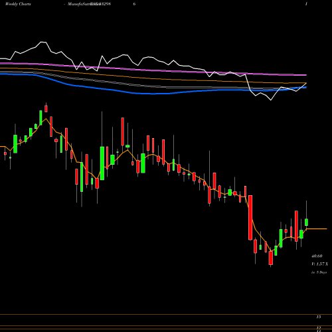Click the tallest green candle at the chart peak

[41, 118]
